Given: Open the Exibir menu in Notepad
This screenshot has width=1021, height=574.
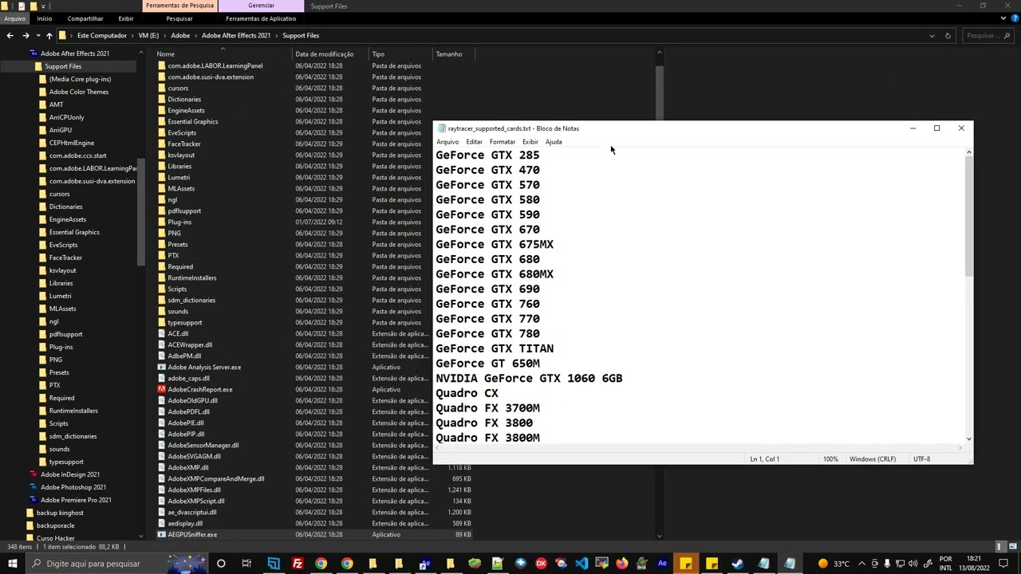Looking at the screenshot, I should tap(530, 142).
